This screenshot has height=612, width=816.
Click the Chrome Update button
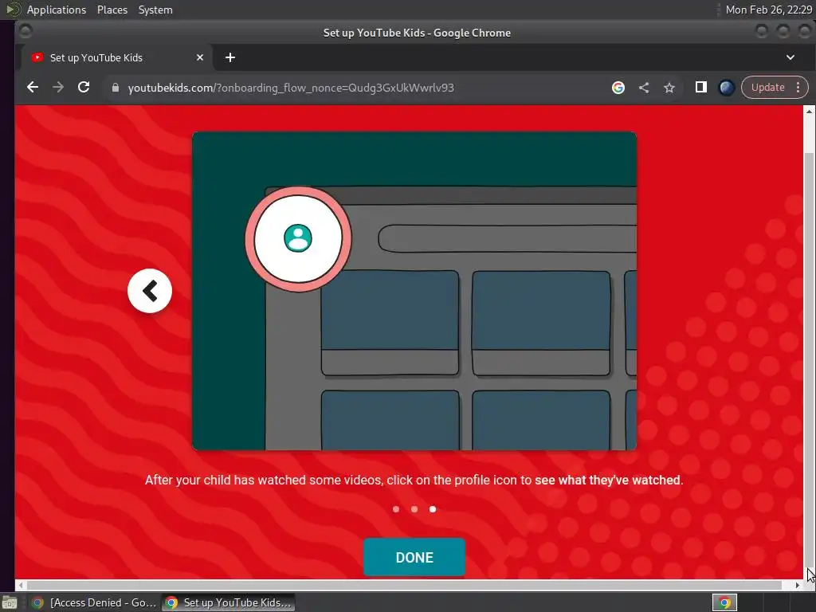coord(767,88)
